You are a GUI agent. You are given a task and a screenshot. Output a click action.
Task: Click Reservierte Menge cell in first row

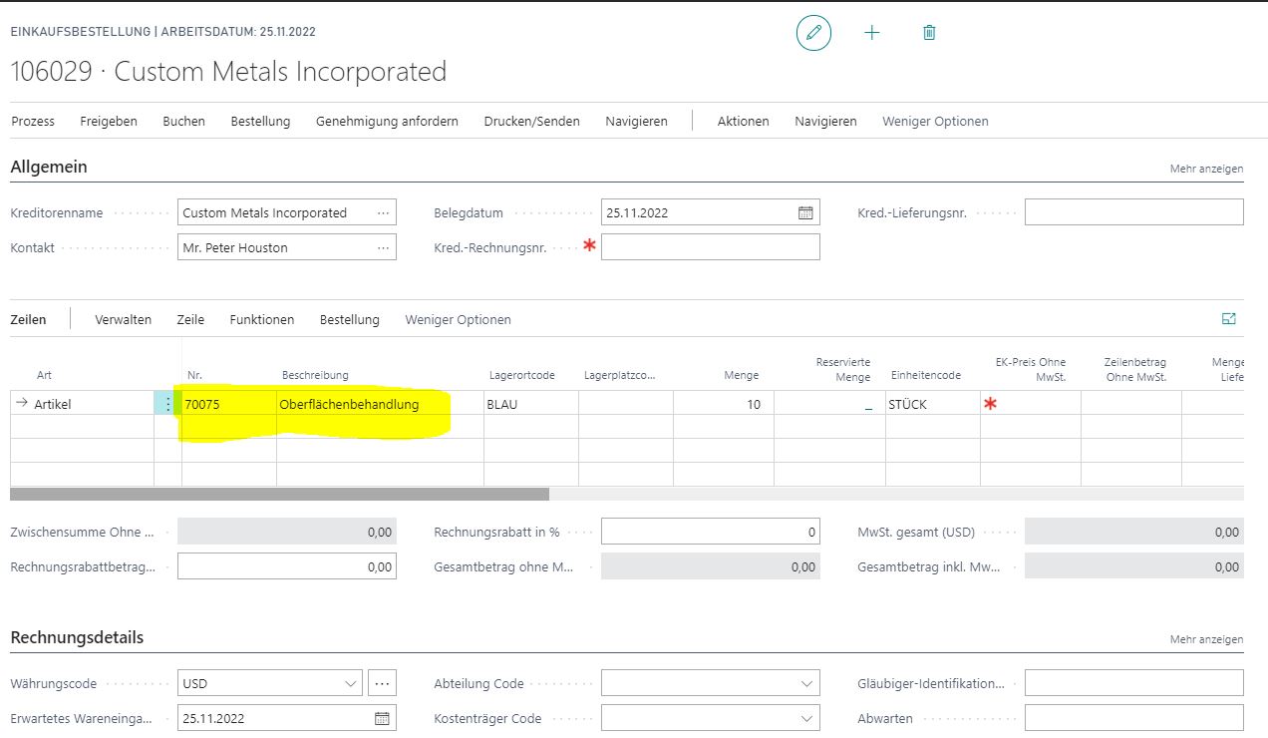coord(829,404)
